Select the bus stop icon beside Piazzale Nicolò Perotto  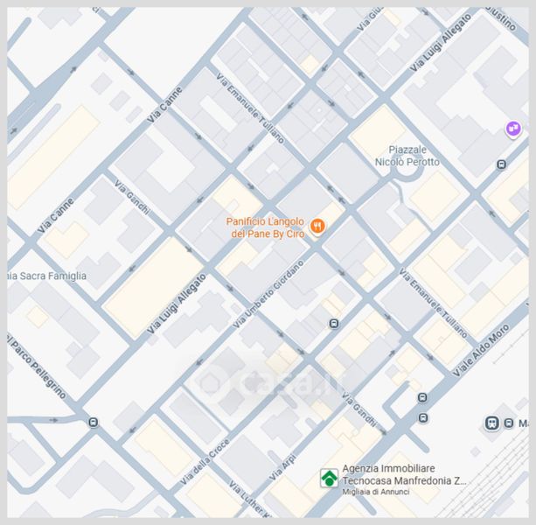click(x=501, y=164)
